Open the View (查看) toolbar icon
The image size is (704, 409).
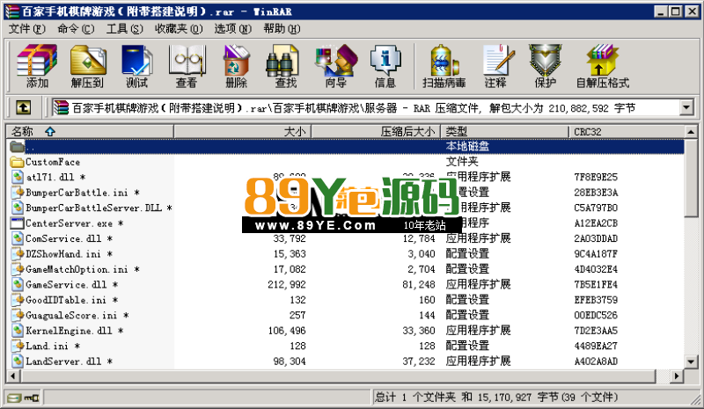(187, 66)
